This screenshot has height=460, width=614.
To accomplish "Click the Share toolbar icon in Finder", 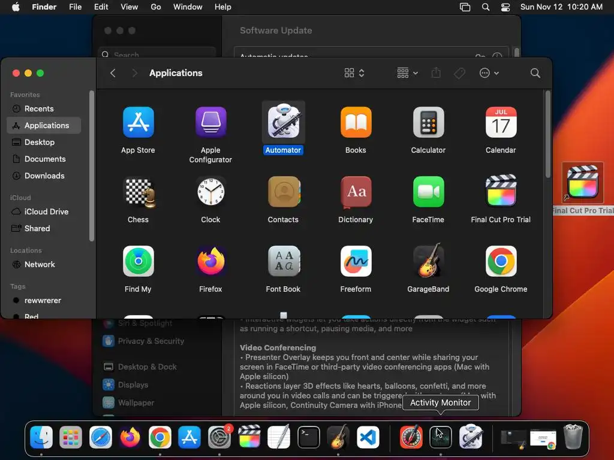I will tap(436, 72).
